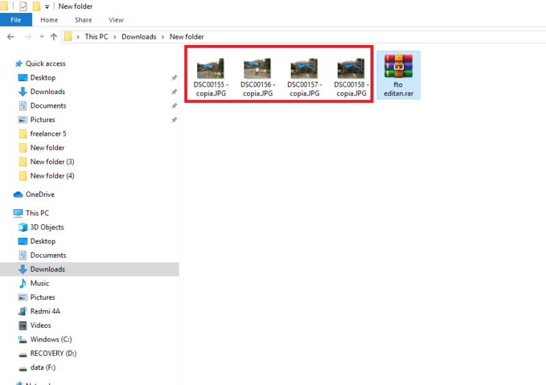Open Desktop under This PC
Viewport: 546px width, 385px height.
(43, 241)
